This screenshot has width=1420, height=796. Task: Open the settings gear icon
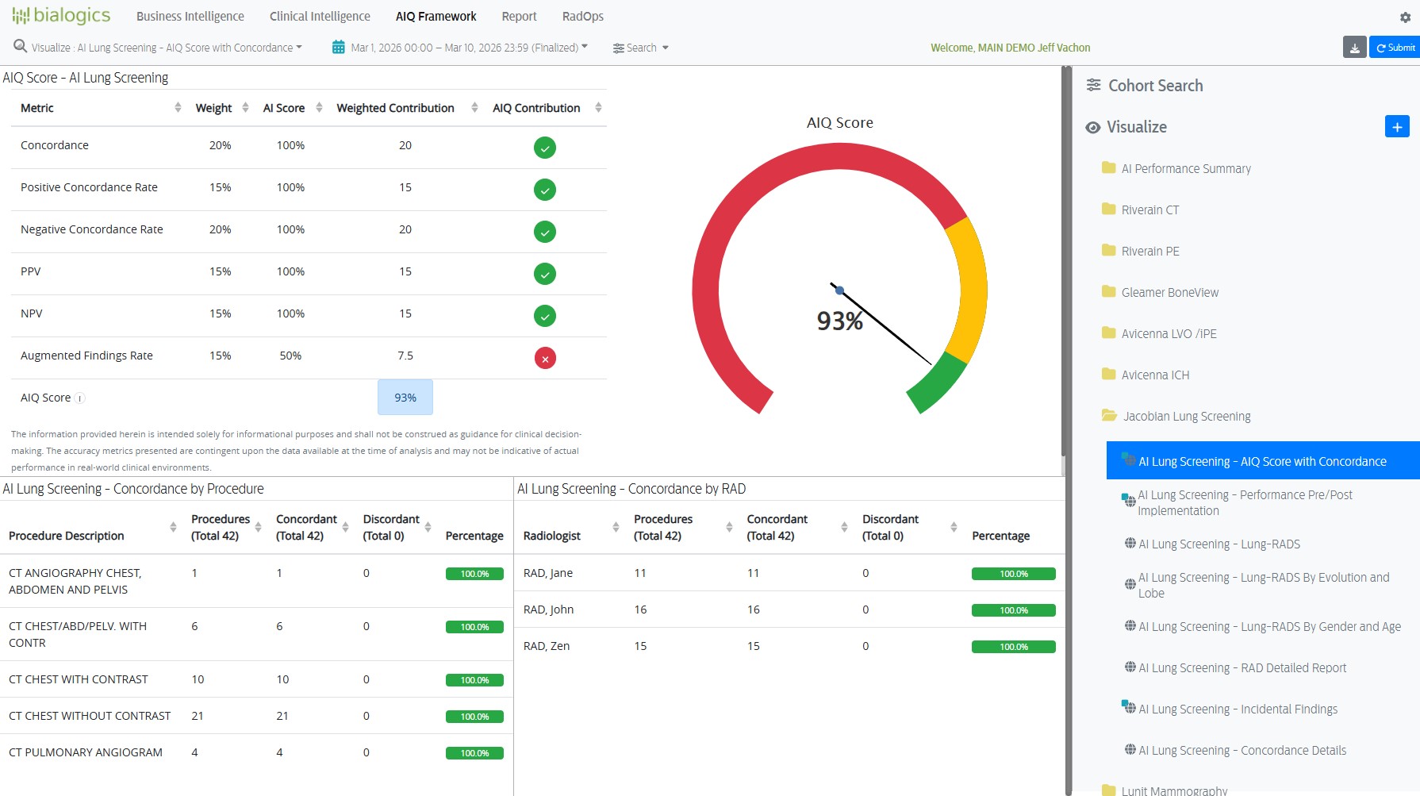pyautogui.click(x=1405, y=17)
